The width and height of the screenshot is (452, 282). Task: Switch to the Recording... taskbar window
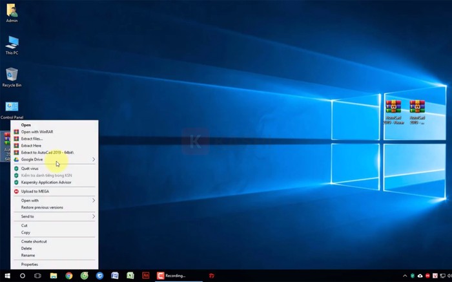176,276
